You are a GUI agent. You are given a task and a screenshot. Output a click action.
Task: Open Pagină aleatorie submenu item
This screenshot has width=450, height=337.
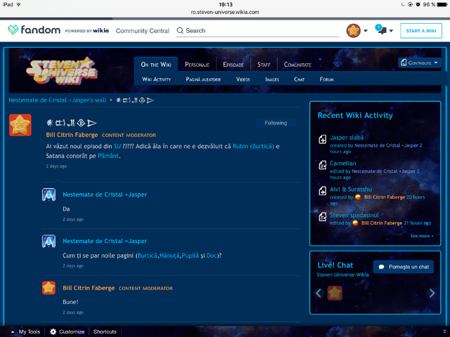point(203,79)
